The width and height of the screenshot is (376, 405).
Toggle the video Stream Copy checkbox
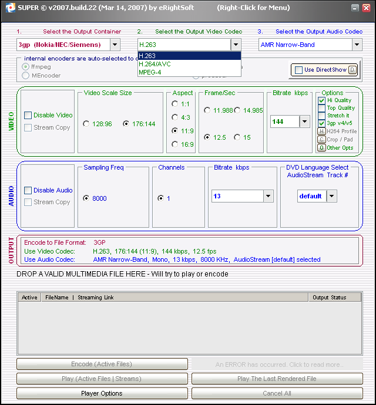28,127
